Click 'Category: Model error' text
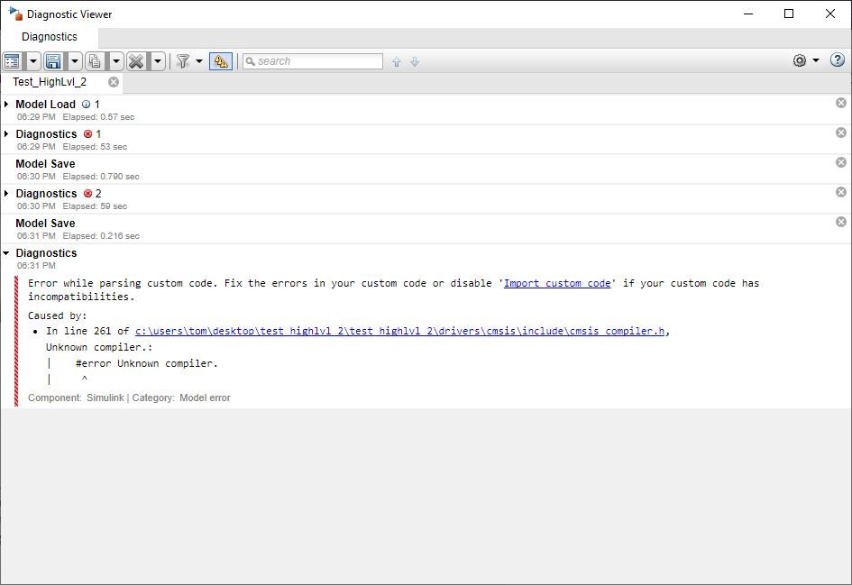The height and width of the screenshot is (585, 852). click(x=181, y=398)
